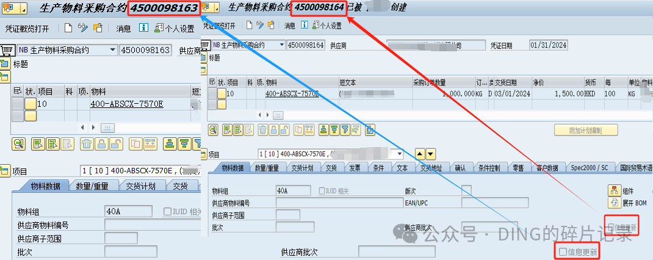Click blue info 'i' icon in 4500098164 window
Screen dimensions: 653x260
(x=305, y=26)
